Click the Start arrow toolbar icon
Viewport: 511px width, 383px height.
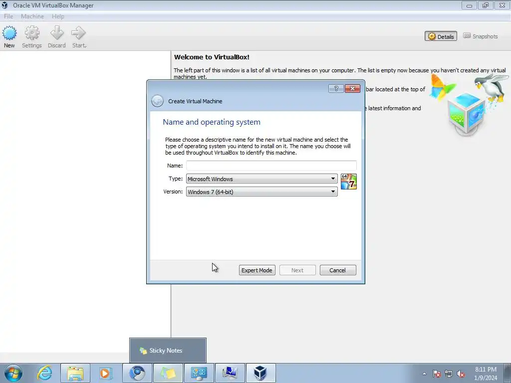pos(79,37)
